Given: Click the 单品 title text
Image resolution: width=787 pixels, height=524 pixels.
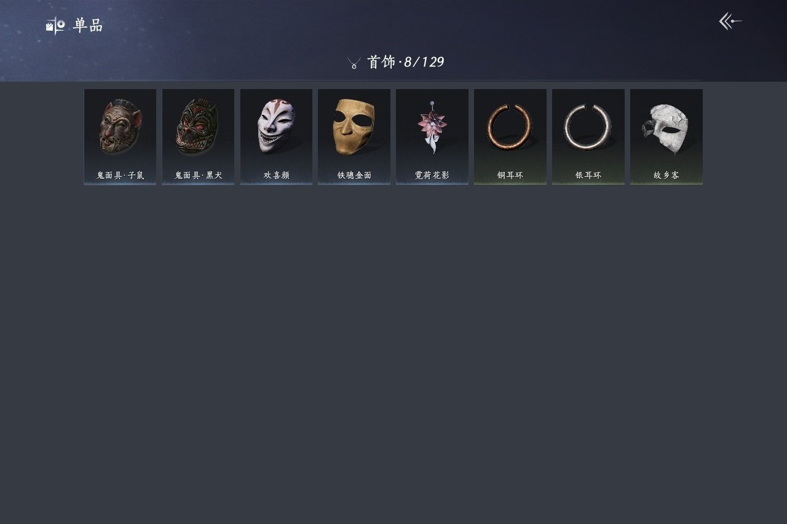Looking at the screenshot, I should (88, 26).
